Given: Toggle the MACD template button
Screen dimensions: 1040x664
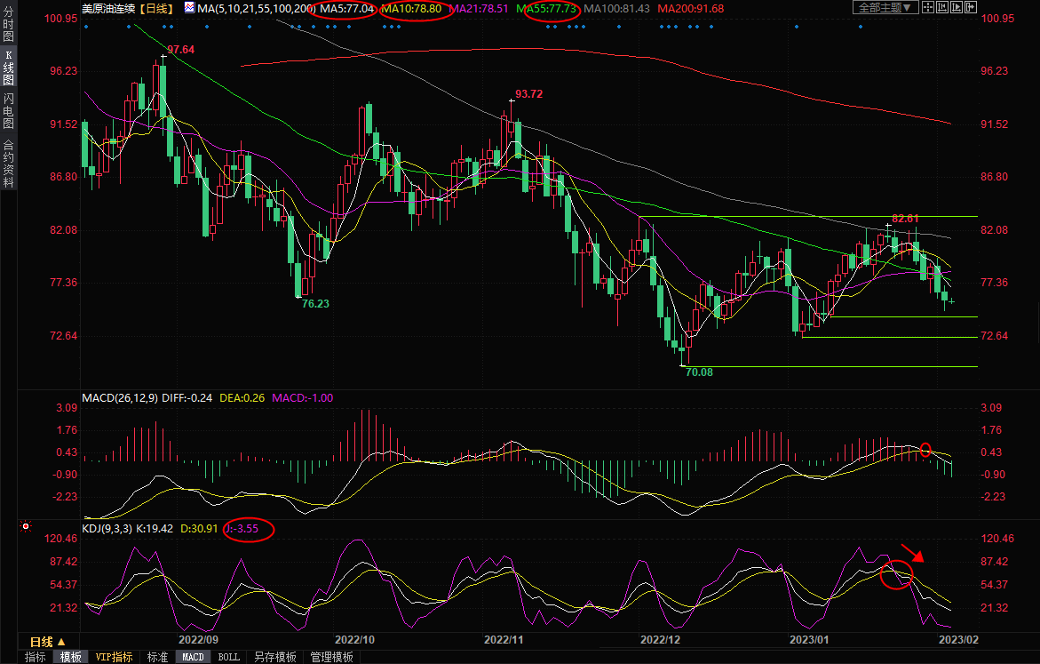Looking at the screenshot, I should point(193,657).
